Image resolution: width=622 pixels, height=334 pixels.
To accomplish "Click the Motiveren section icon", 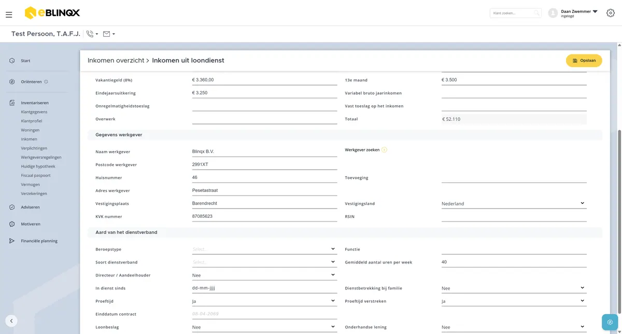I will (12, 224).
